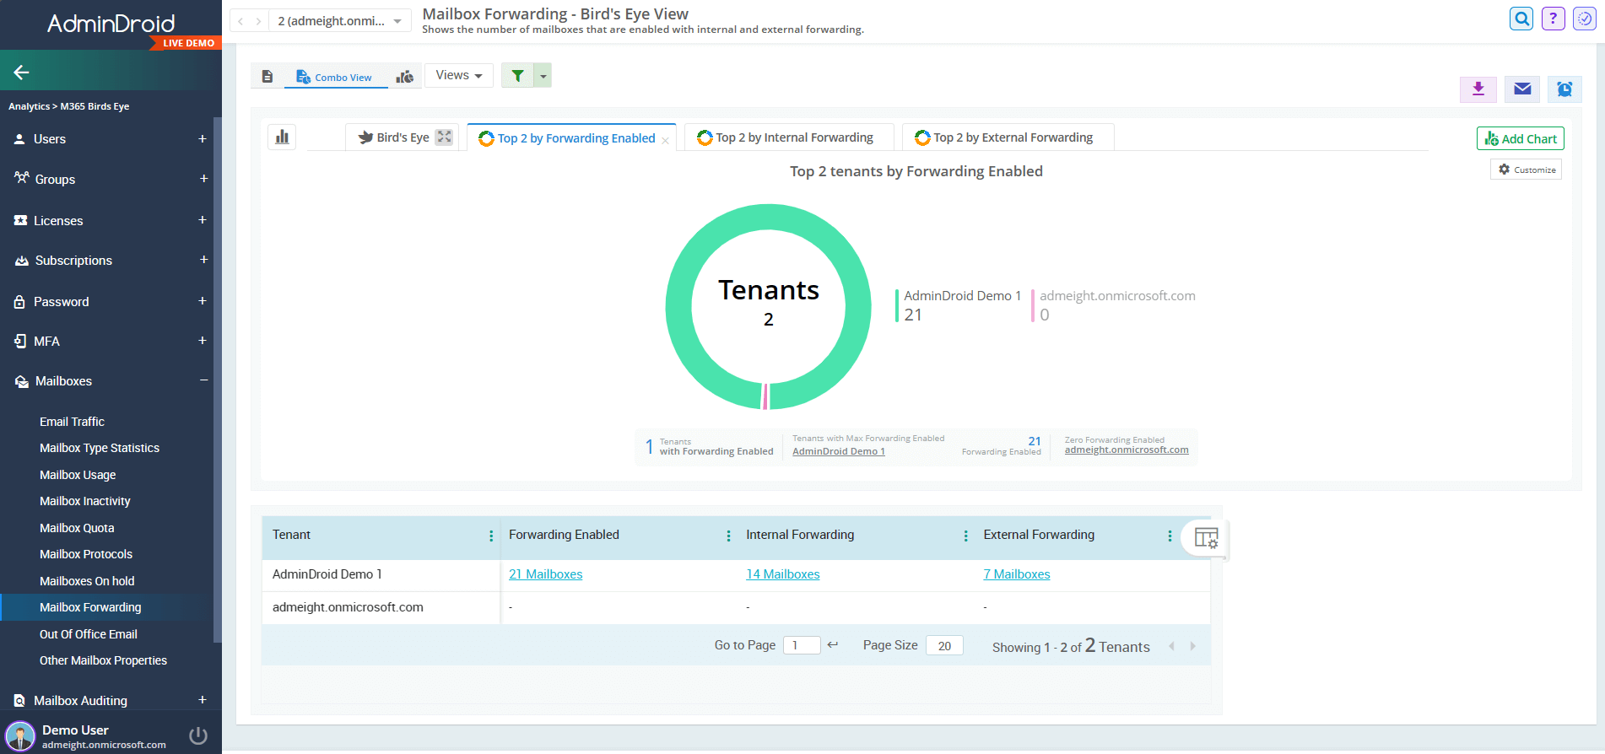Open the Views dropdown
The width and height of the screenshot is (1605, 754).
pos(458,75)
